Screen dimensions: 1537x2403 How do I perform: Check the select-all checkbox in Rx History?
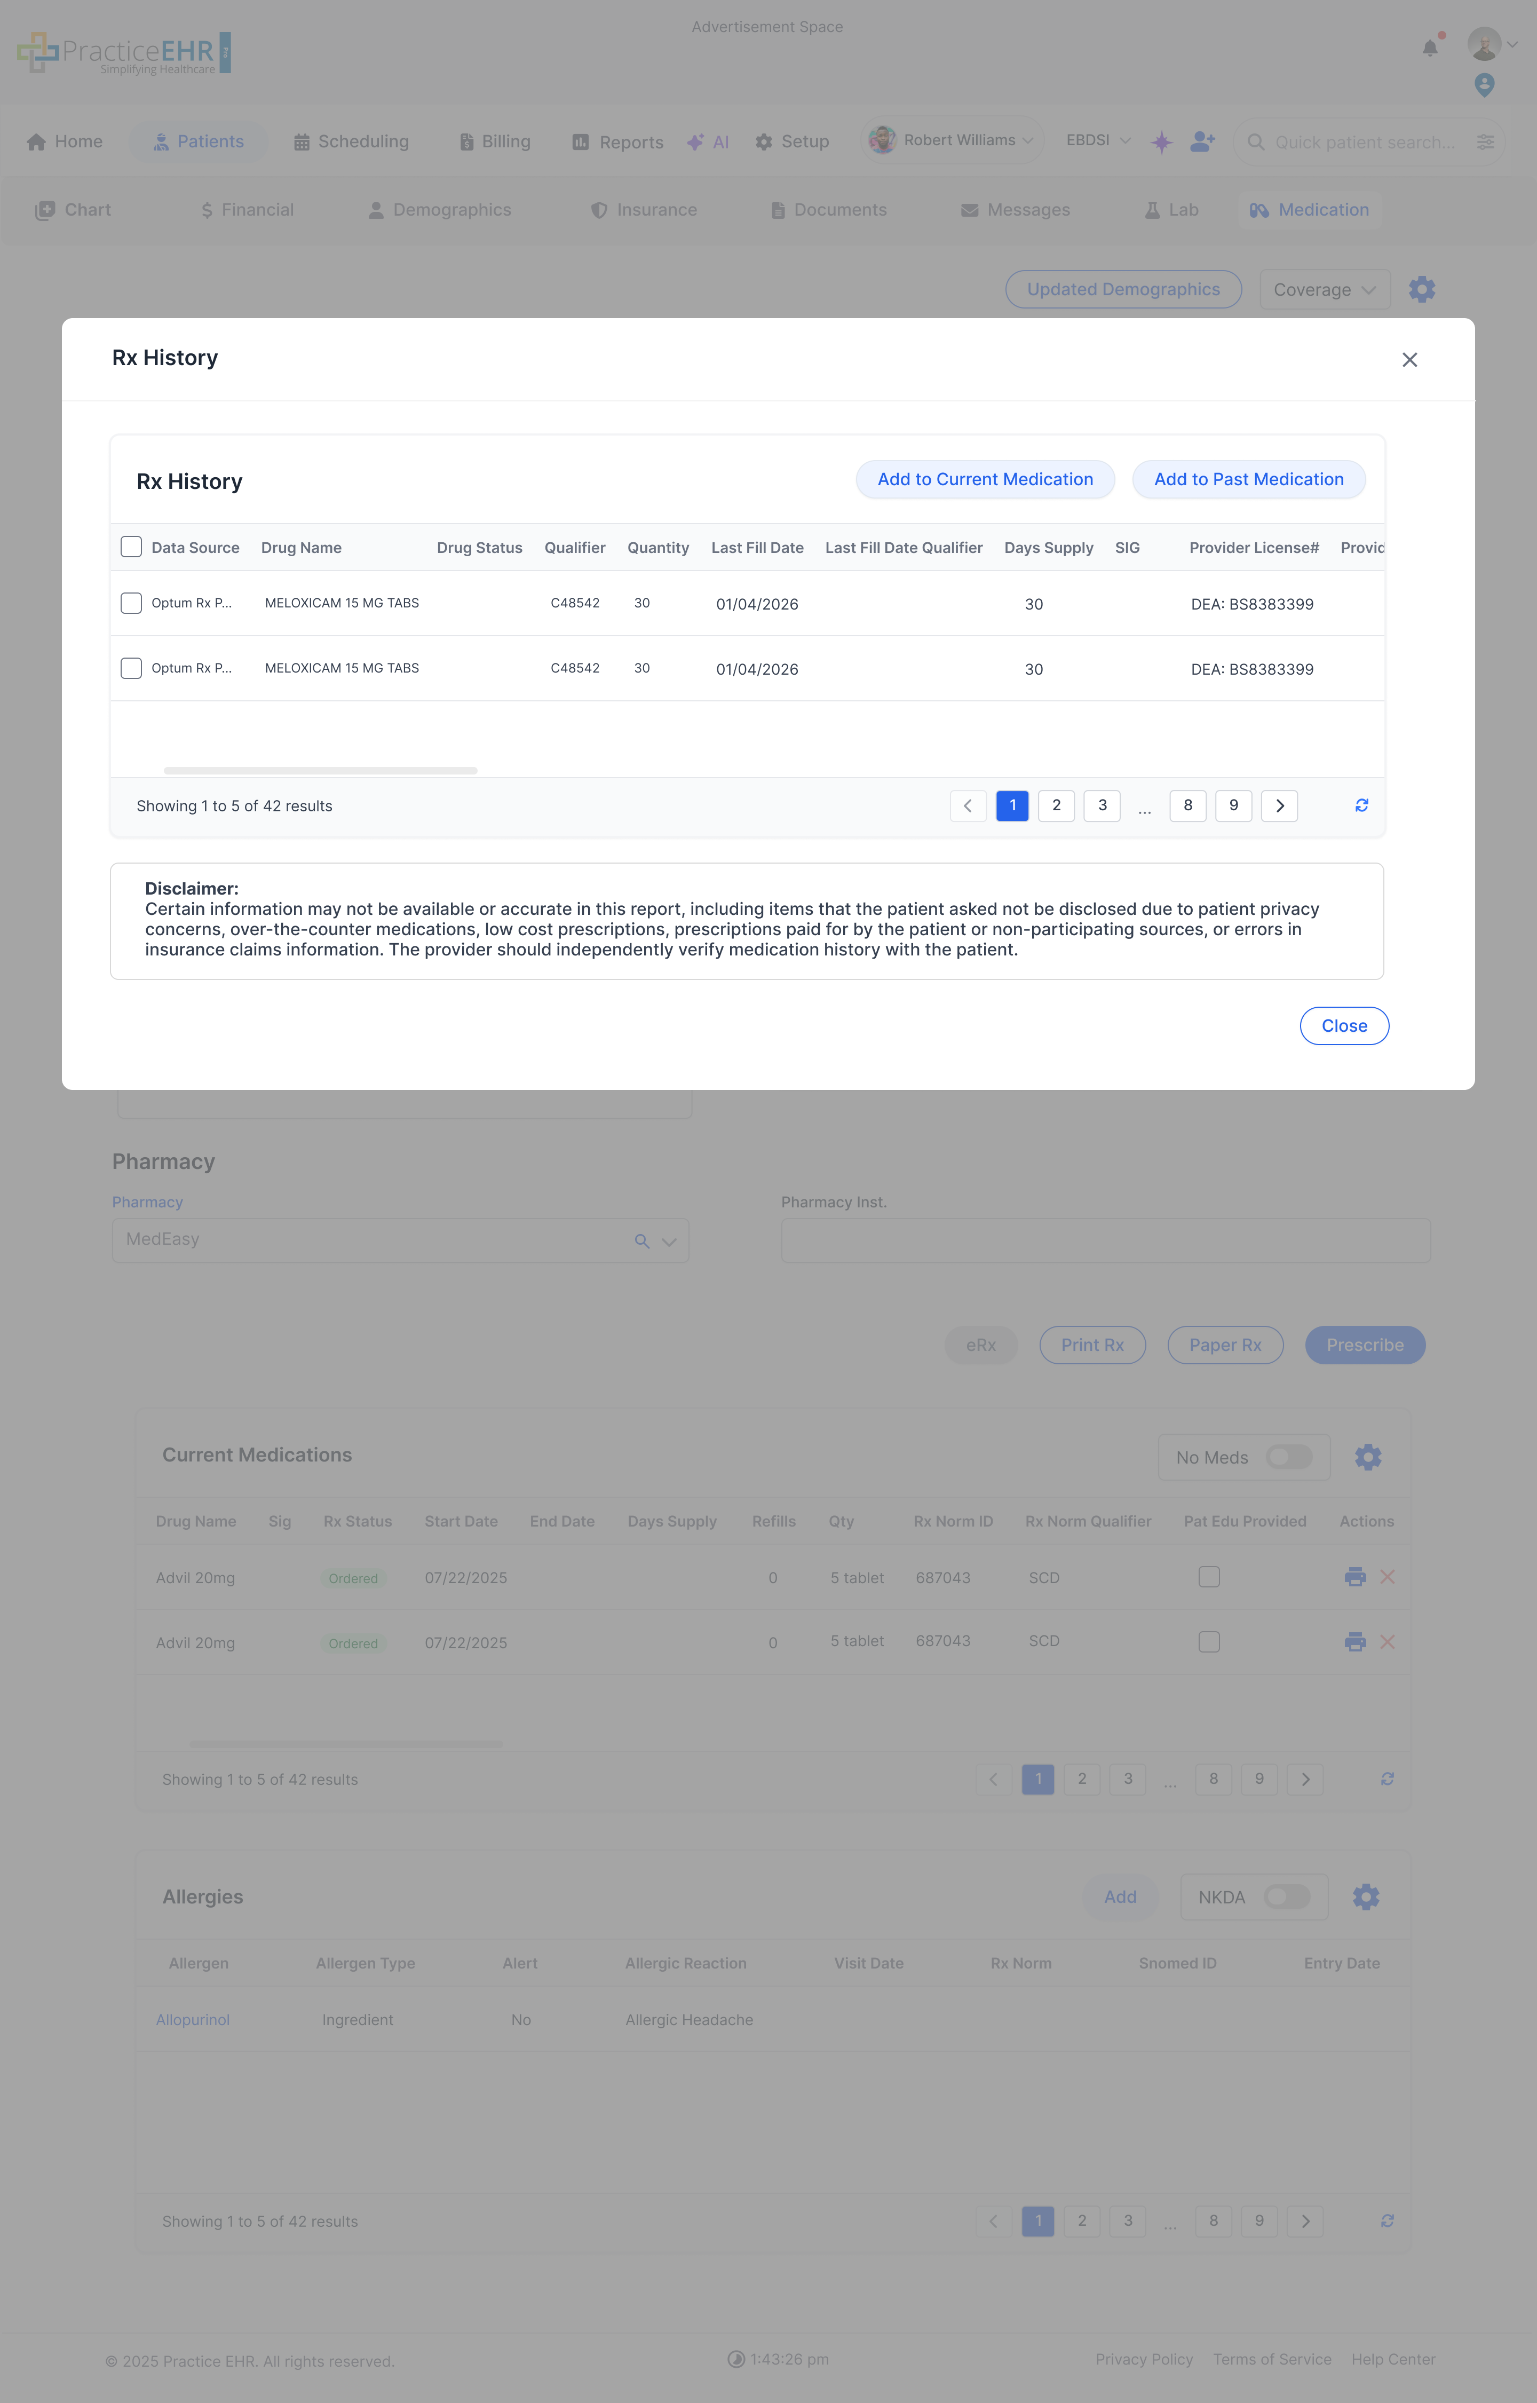[131, 547]
